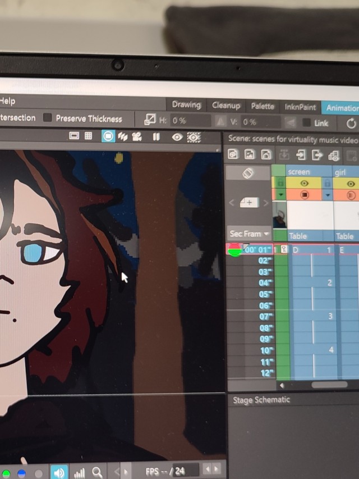Click the new Toonz raster level icon
The image size is (359, 479).
pyautogui.click(x=233, y=154)
